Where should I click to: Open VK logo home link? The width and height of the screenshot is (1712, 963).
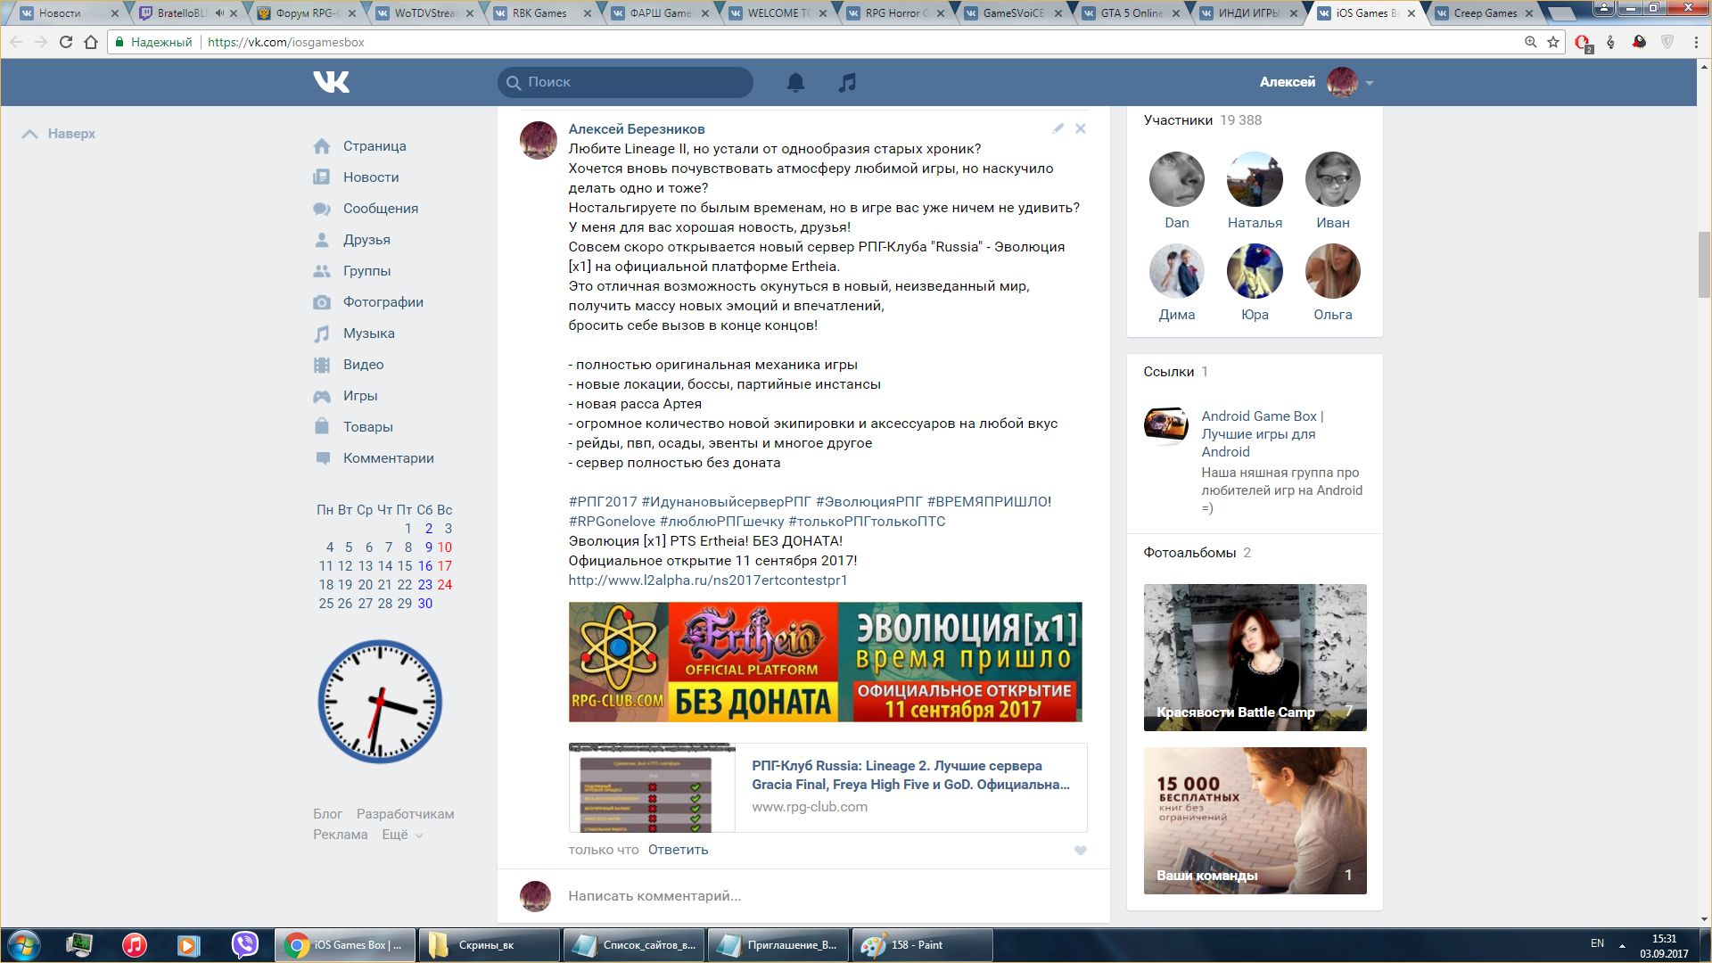coord(331,82)
